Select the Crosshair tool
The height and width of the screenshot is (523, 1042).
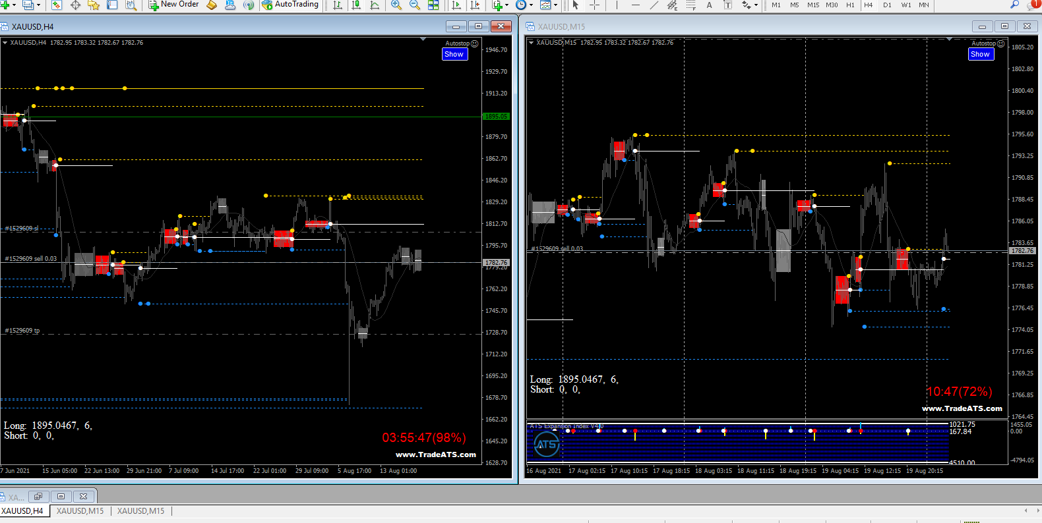point(594,5)
